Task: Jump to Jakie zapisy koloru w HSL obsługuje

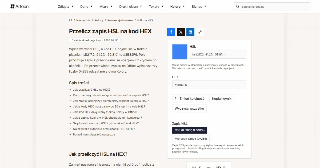Action: 107,118
